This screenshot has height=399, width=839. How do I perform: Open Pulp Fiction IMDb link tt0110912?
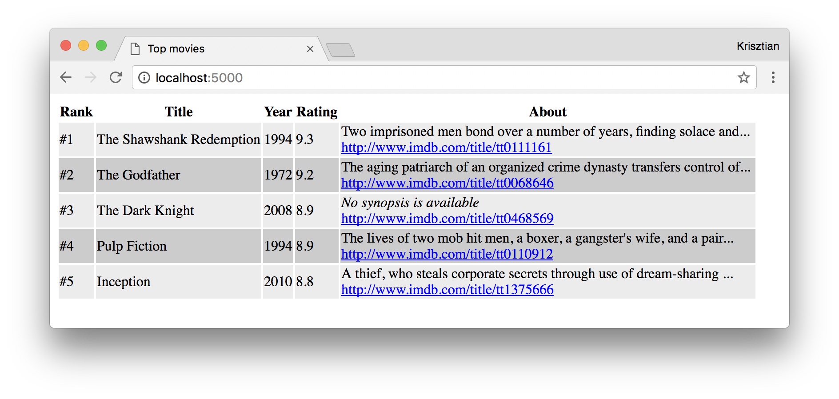pyautogui.click(x=447, y=254)
